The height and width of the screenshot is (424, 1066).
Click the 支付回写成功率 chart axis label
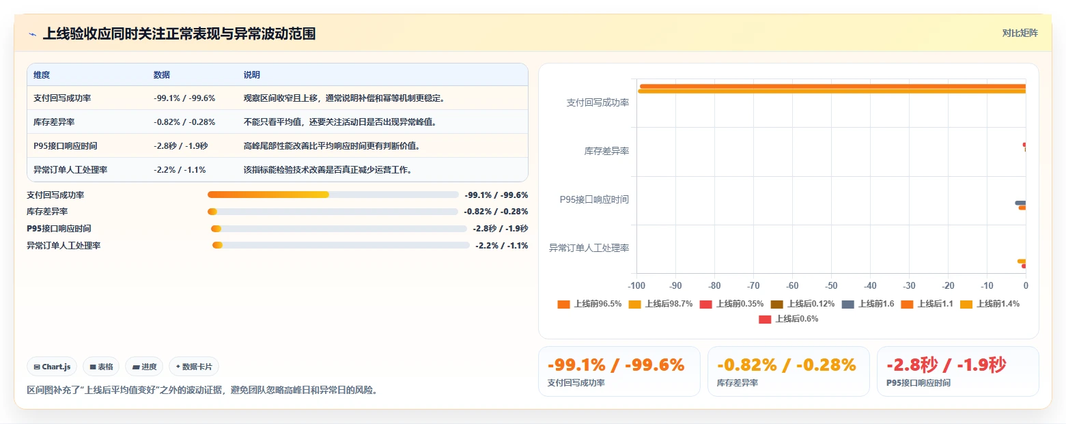tap(598, 102)
